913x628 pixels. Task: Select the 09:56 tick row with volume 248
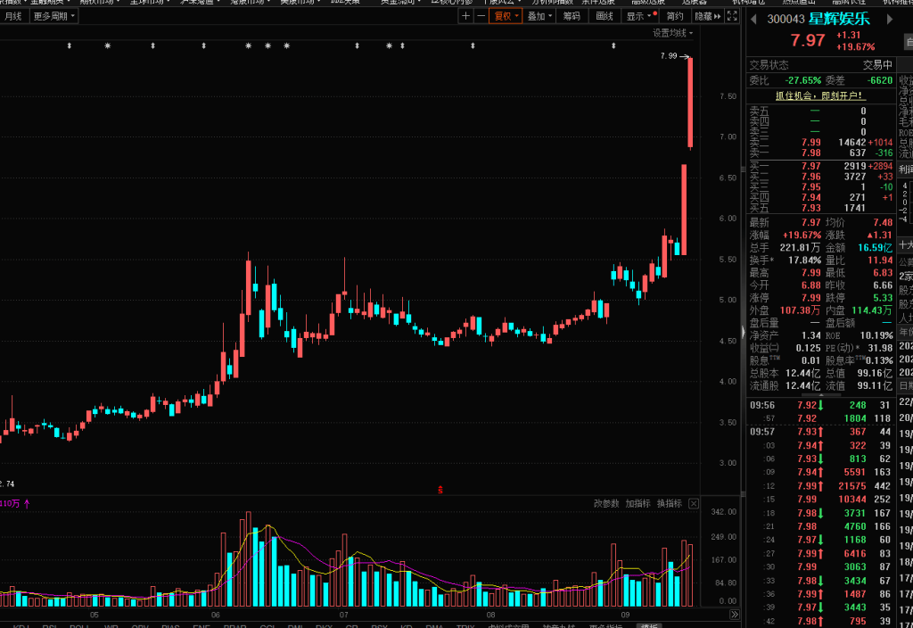[x=820, y=405]
